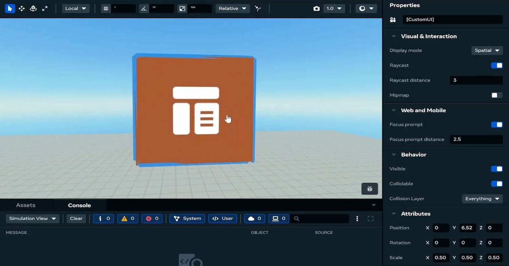Viewport: 509px width, 266px height.
Task: Open the debug bug button in viewport
Action: [x=370, y=189]
